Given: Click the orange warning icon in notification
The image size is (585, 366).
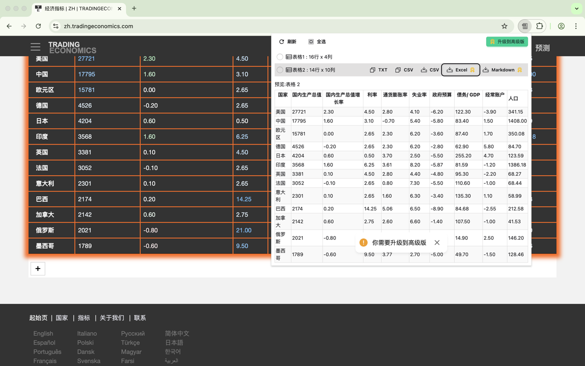Looking at the screenshot, I should point(363,242).
